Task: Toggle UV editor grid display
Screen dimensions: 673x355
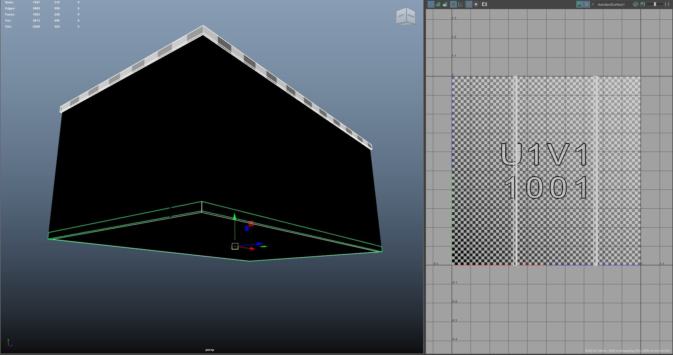Action: tap(469, 4)
